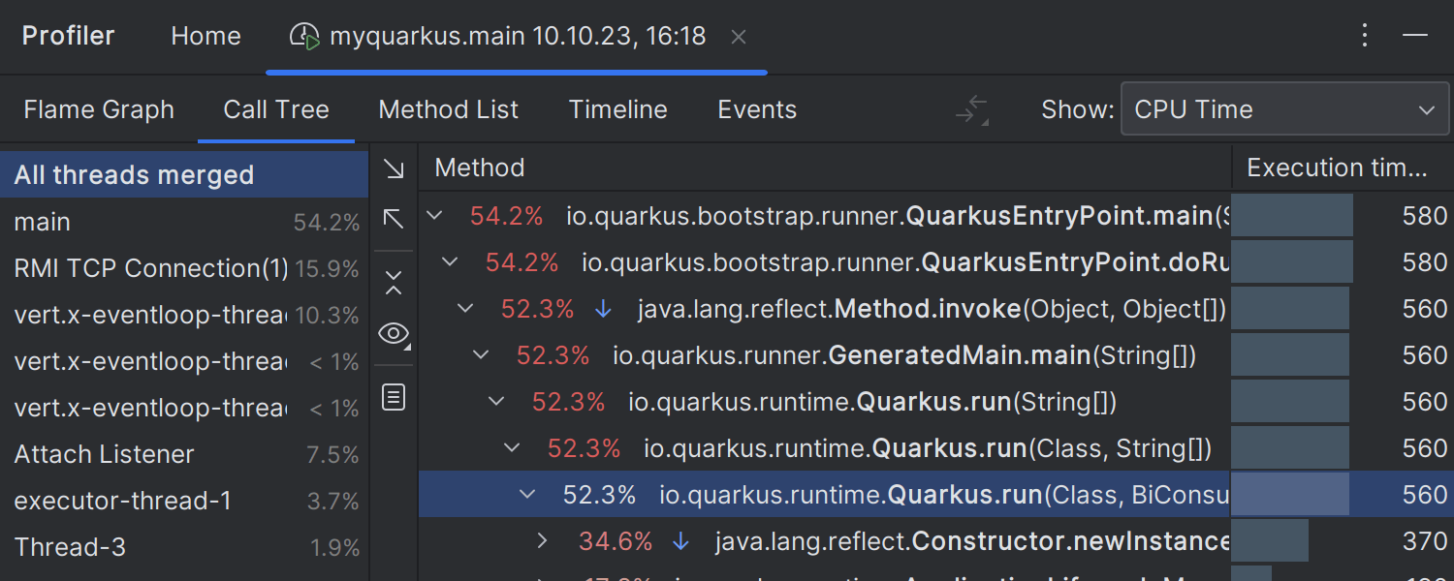This screenshot has width=1454, height=581.
Task: Click the compare snapshots arrows icon near Show
Action: pyautogui.click(x=971, y=109)
